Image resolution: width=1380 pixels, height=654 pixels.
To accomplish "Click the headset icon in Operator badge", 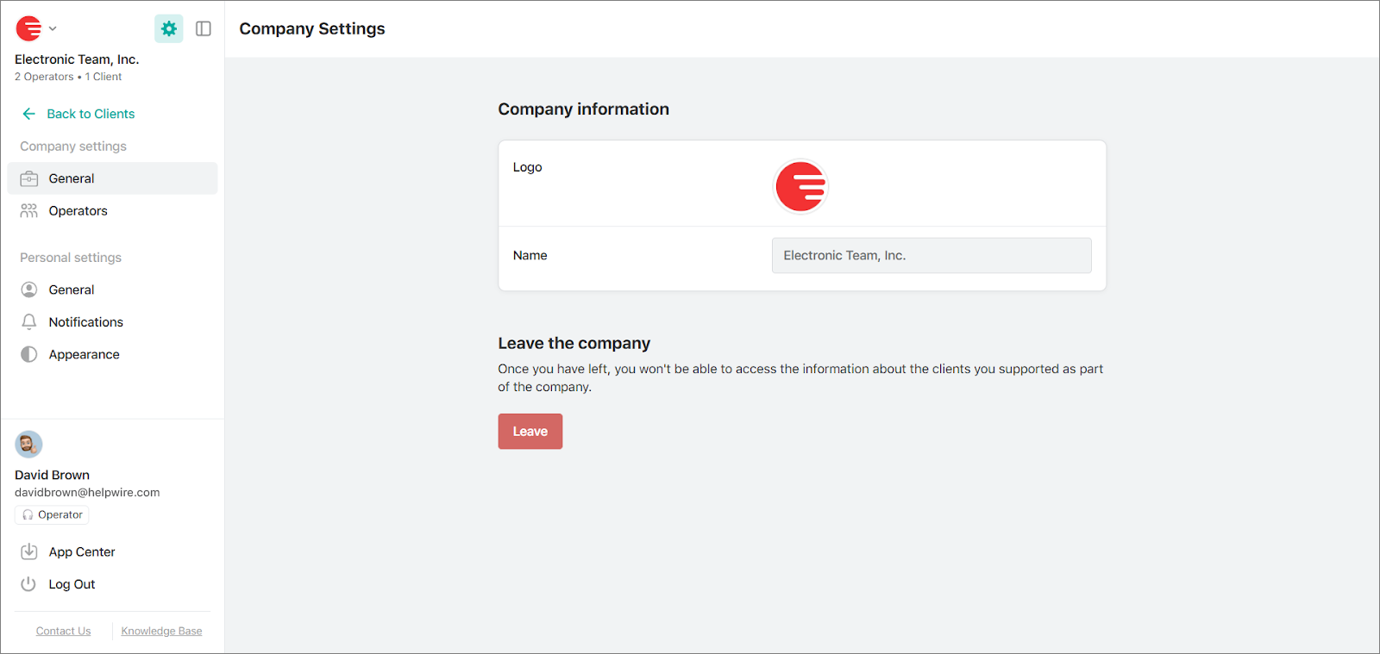I will [28, 514].
